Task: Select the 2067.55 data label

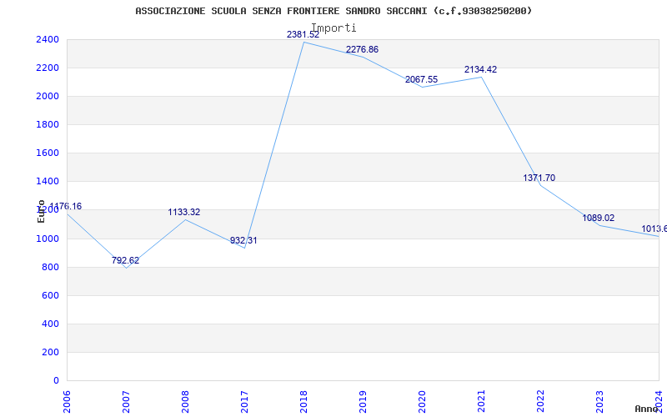Action: point(421,79)
